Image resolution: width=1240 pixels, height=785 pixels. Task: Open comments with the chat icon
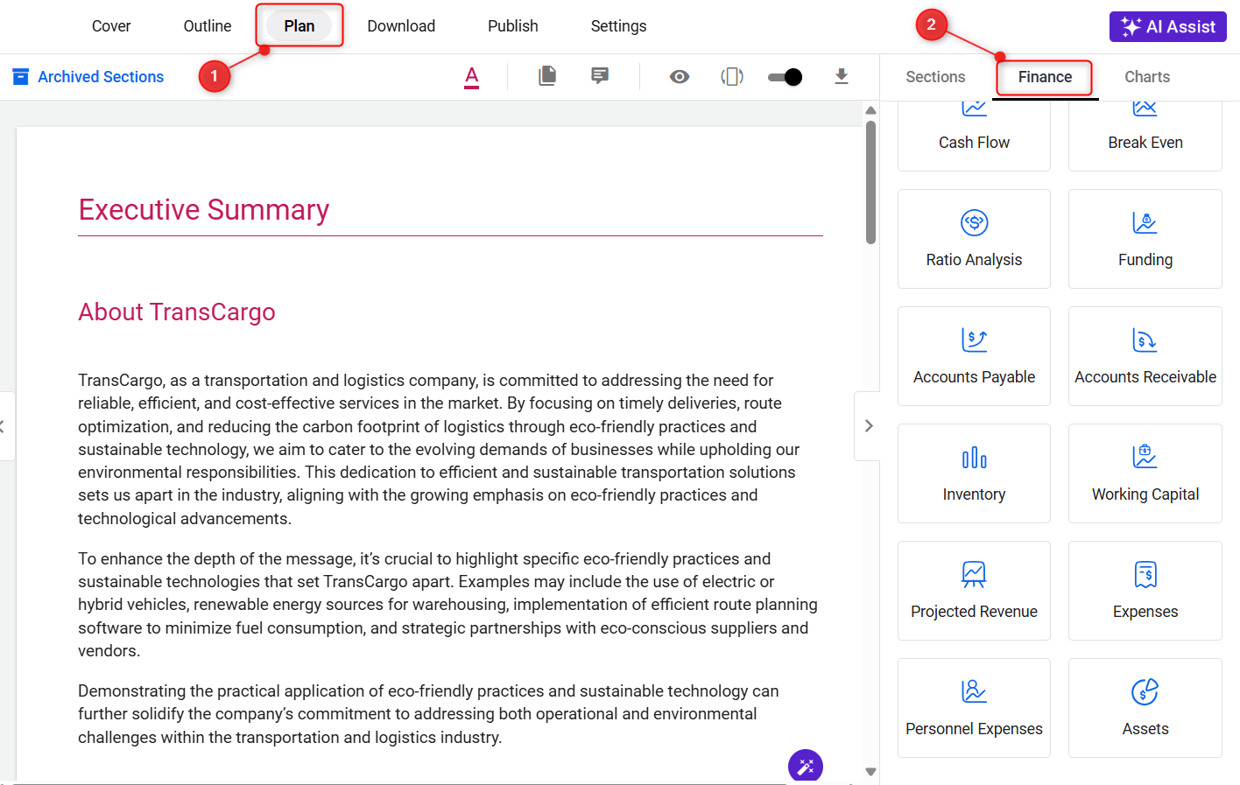[600, 76]
